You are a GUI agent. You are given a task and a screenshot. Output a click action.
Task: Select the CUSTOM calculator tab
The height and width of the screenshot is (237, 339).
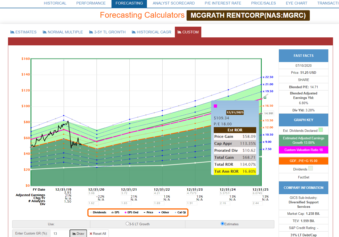188,32
